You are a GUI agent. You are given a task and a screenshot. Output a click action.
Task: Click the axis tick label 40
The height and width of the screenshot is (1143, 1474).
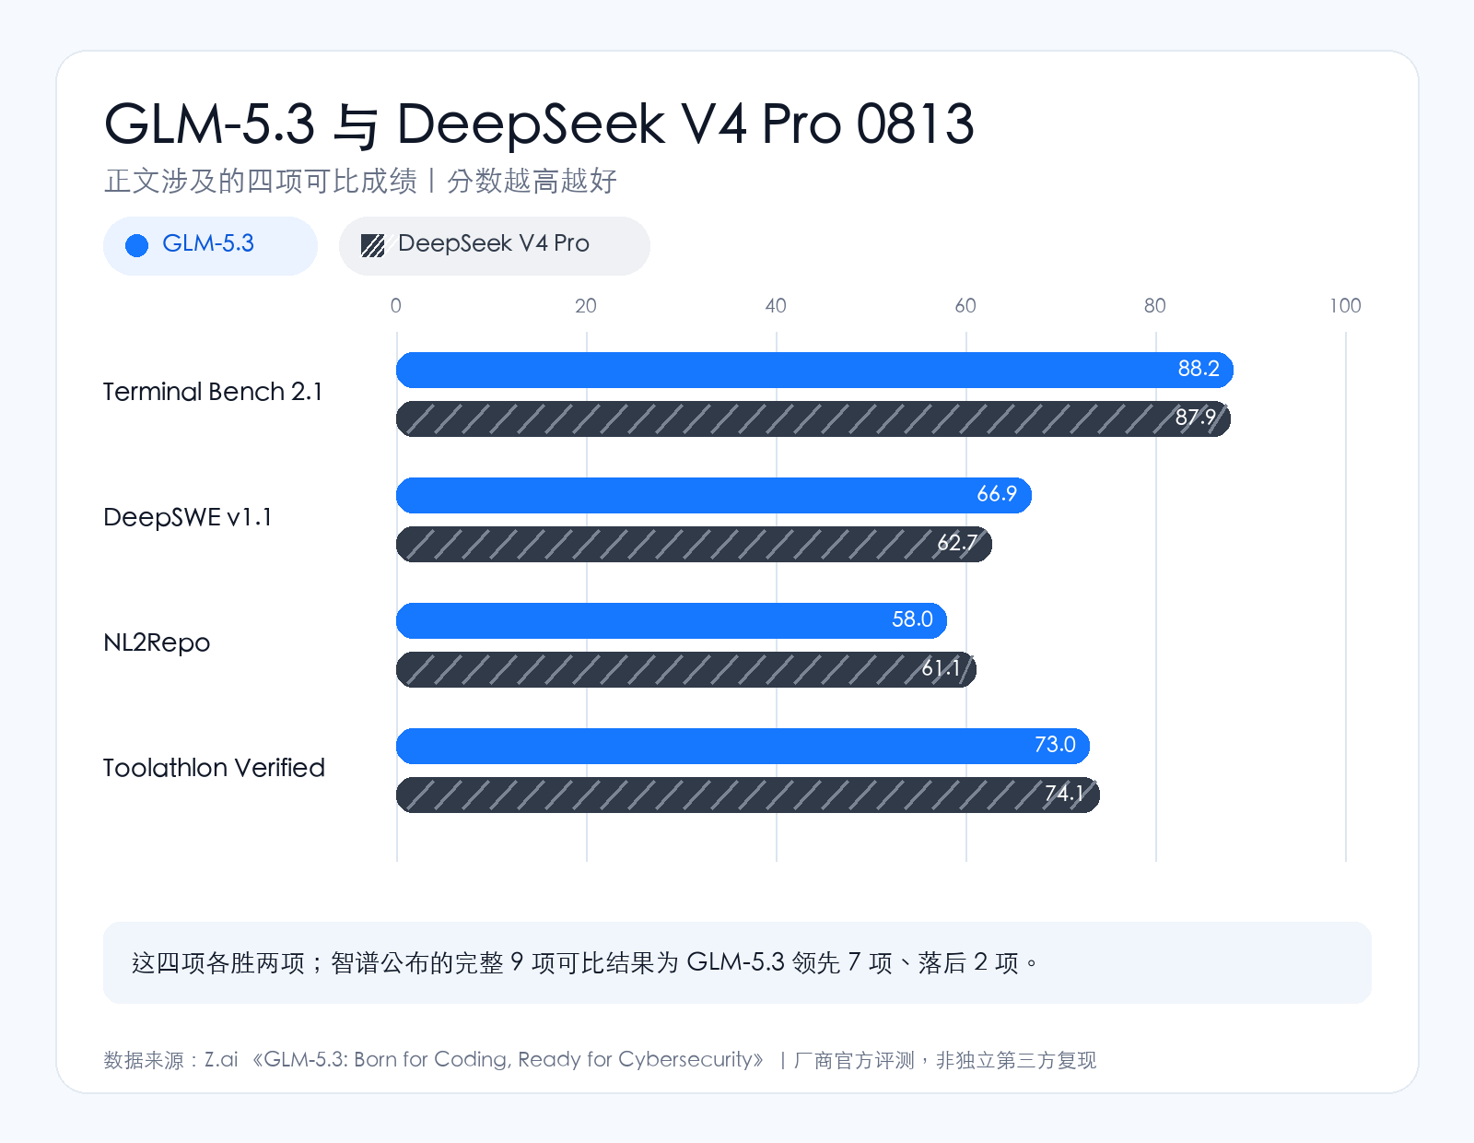(x=776, y=306)
